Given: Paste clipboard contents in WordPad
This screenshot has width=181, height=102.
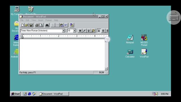Looking at the screenshot, I should (x=62, y=25).
